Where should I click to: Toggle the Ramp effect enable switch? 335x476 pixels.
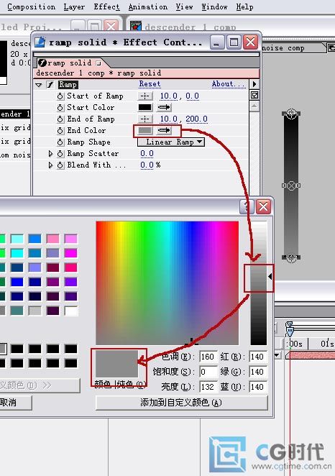click(x=50, y=85)
